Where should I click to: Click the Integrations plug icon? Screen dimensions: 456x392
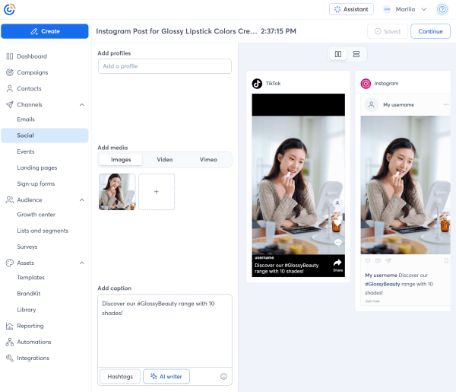coord(10,358)
